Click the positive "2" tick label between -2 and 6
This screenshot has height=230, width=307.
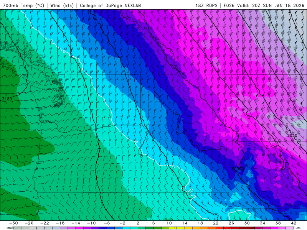tap(138, 223)
